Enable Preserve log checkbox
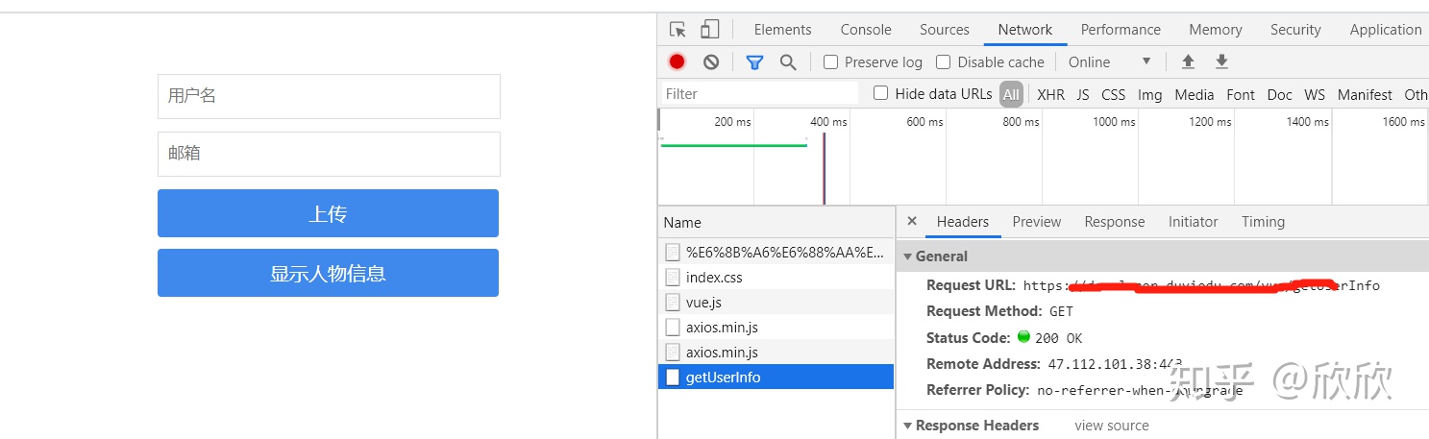1429x439 pixels. pos(831,61)
